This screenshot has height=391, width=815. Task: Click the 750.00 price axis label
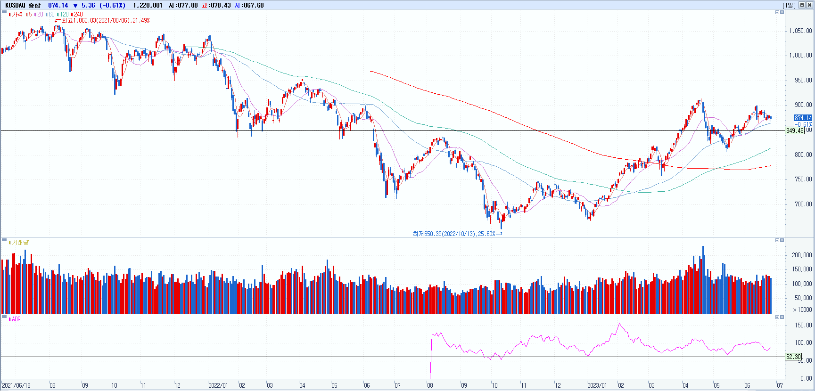803,179
